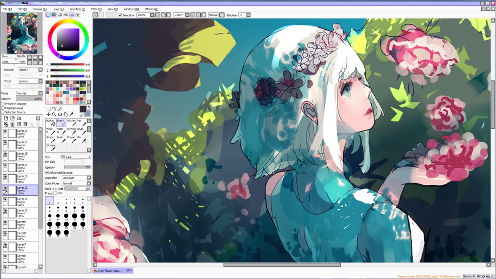Image resolution: width=496 pixels, height=279 pixels.
Task: Adjust the layer Opacity slider
Action: 29,99
